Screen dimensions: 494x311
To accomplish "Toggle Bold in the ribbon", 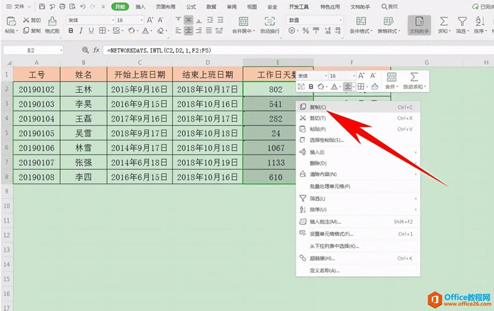I will coord(71,31).
